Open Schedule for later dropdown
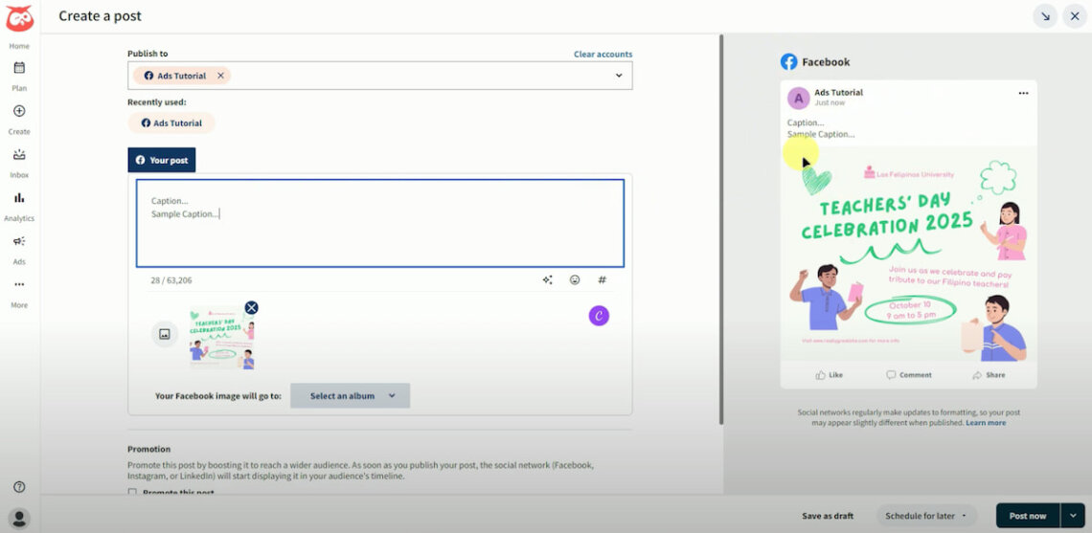The width and height of the screenshot is (1092, 533). click(x=926, y=517)
